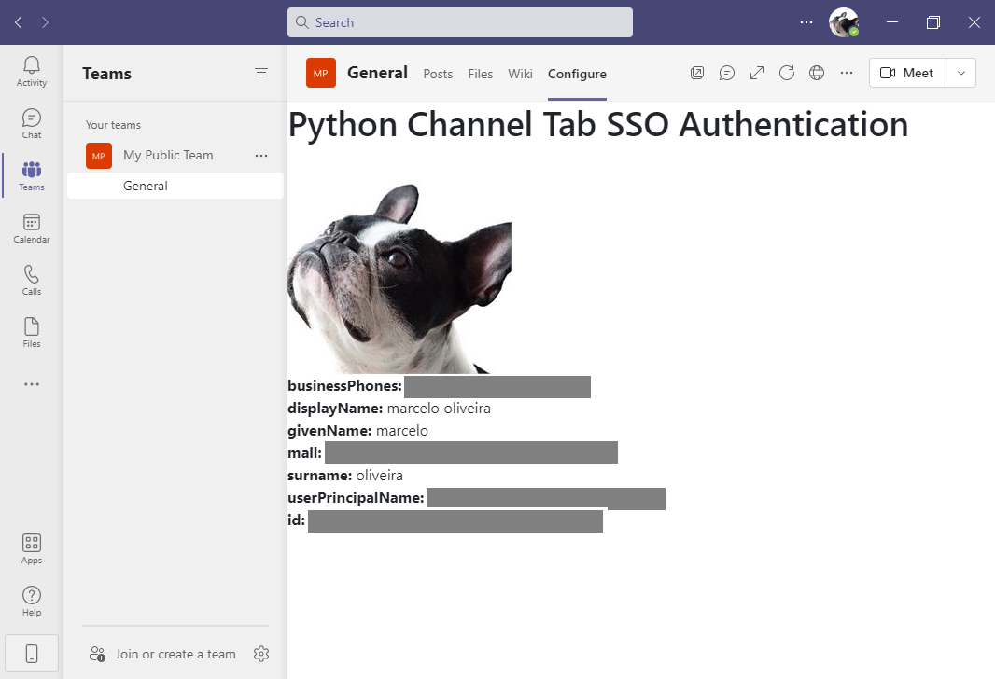Image resolution: width=995 pixels, height=679 pixels.
Task: Open manage teams settings gear
Action: (x=260, y=654)
